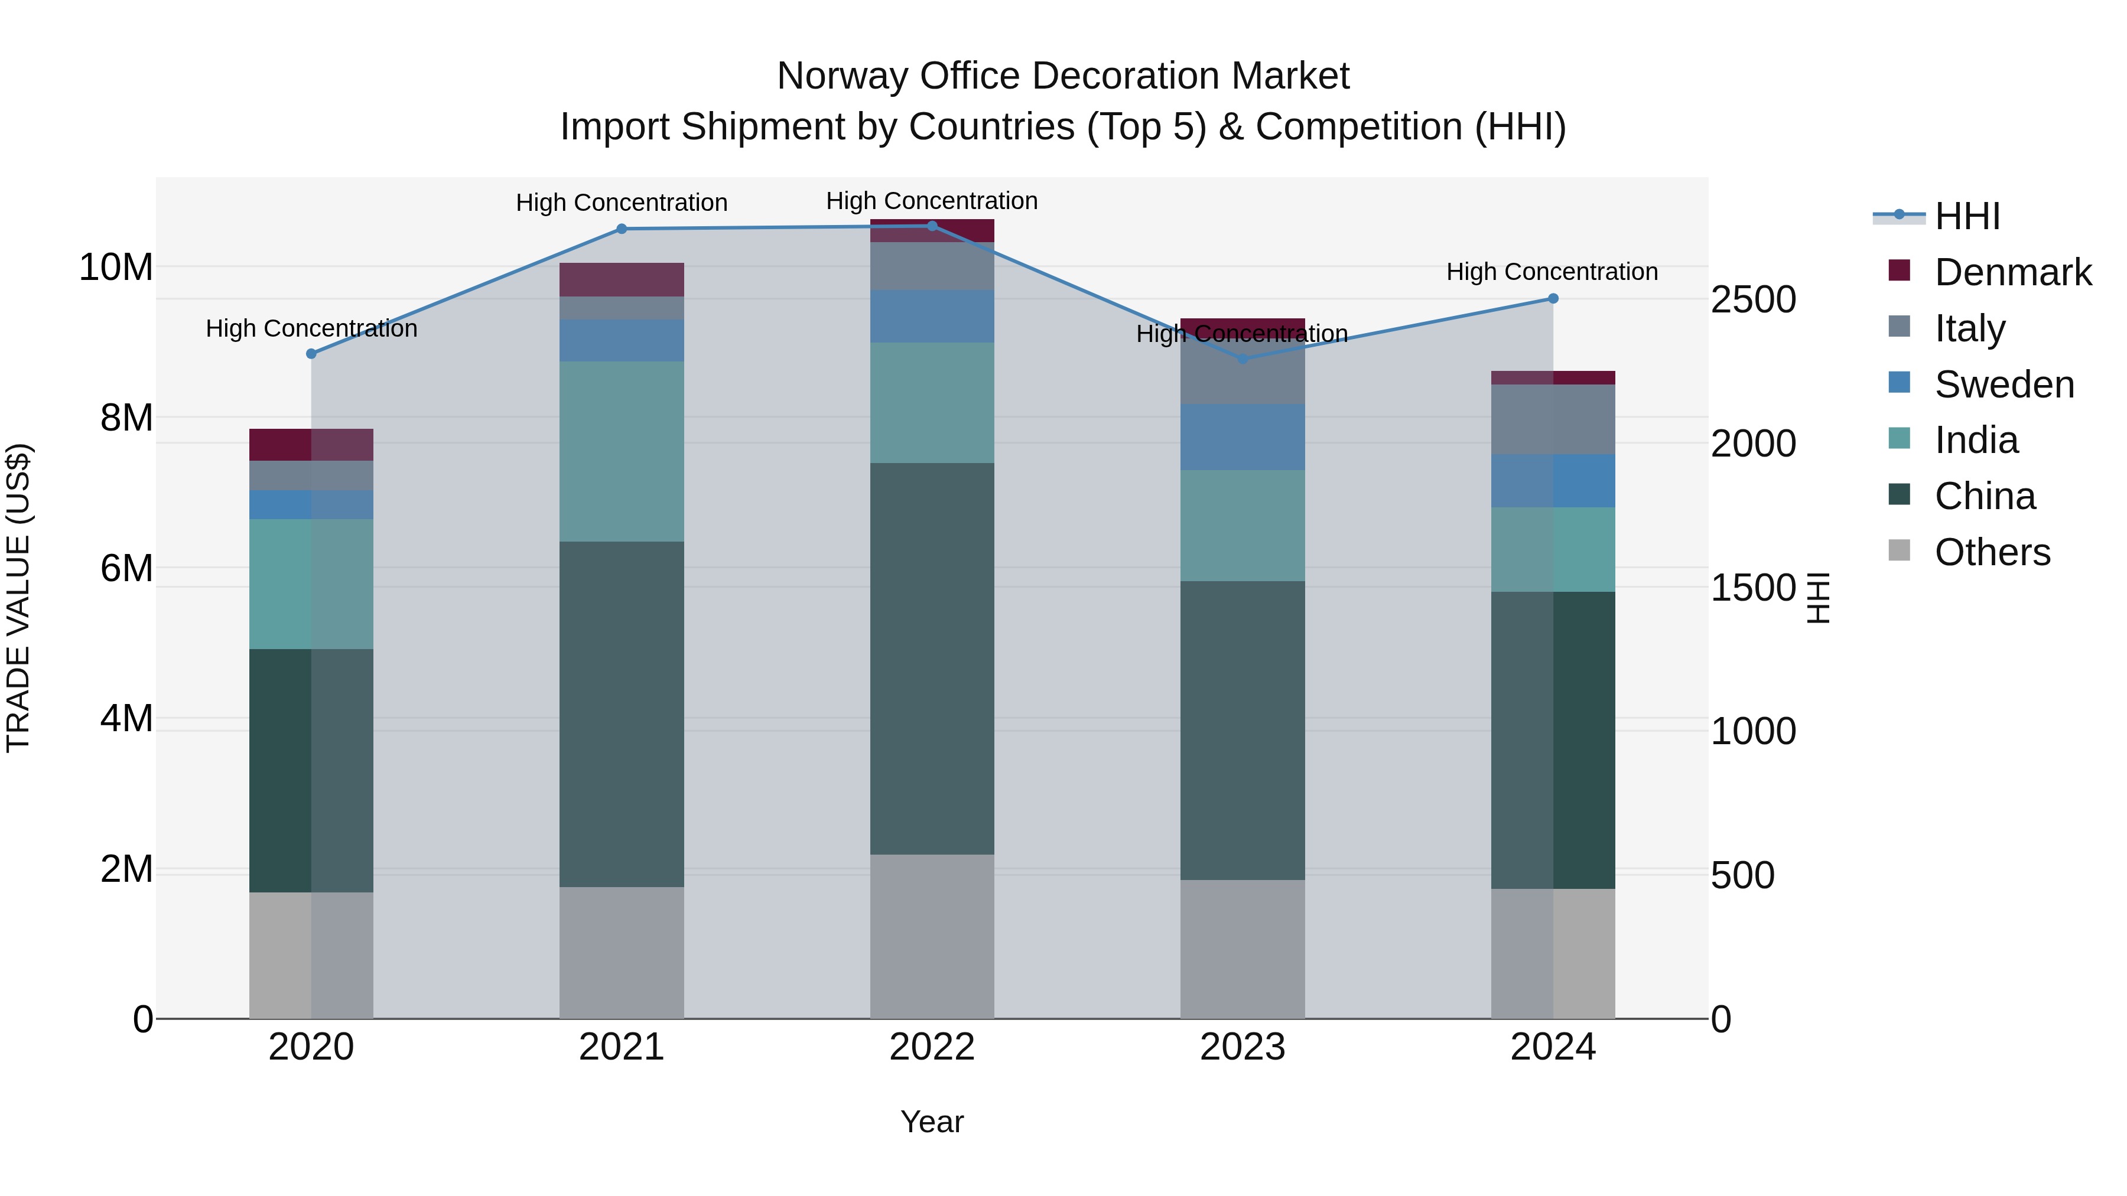Click the China bar segment for 2023
Viewport: 2127px width, 1196px height.
click(x=1243, y=731)
